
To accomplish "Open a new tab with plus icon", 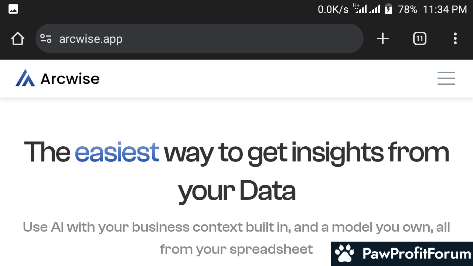I will [383, 38].
